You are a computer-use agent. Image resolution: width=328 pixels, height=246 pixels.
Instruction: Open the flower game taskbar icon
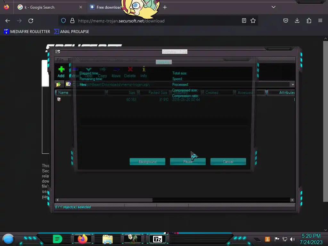point(133,239)
